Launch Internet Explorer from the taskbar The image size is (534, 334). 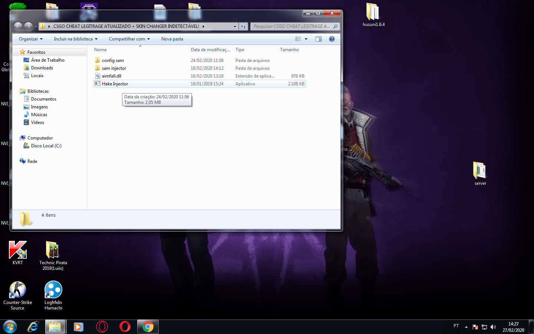[33, 327]
